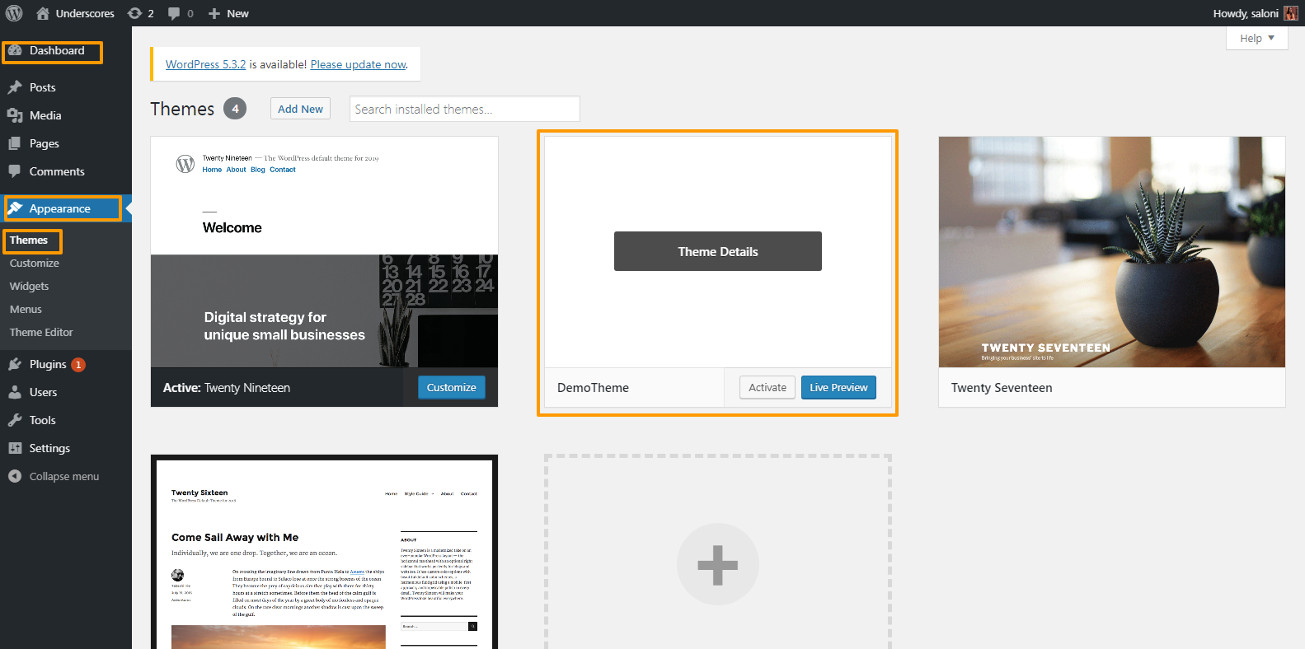Click the Media icon in sidebar
This screenshot has height=649, width=1305.
pos(15,115)
